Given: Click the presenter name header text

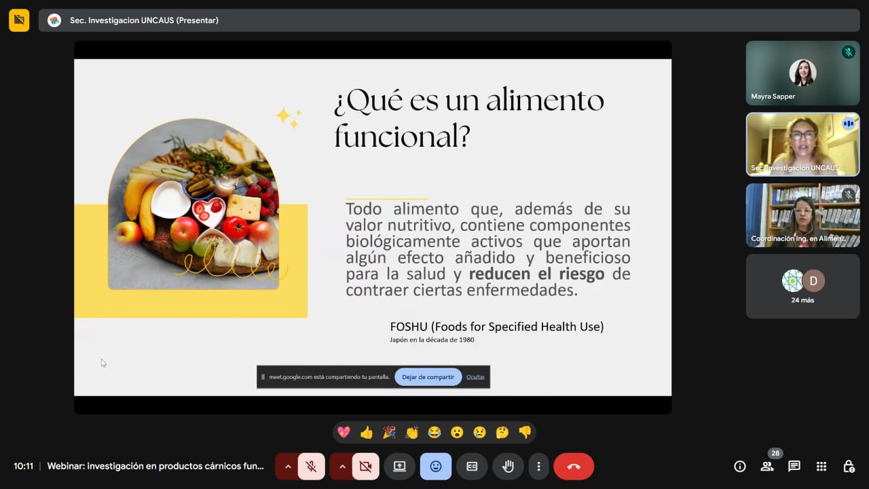Looking at the screenshot, I should [x=144, y=20].
